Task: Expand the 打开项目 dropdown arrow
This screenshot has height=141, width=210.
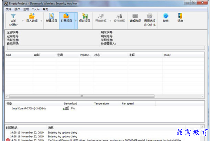Action: [76, 21]
